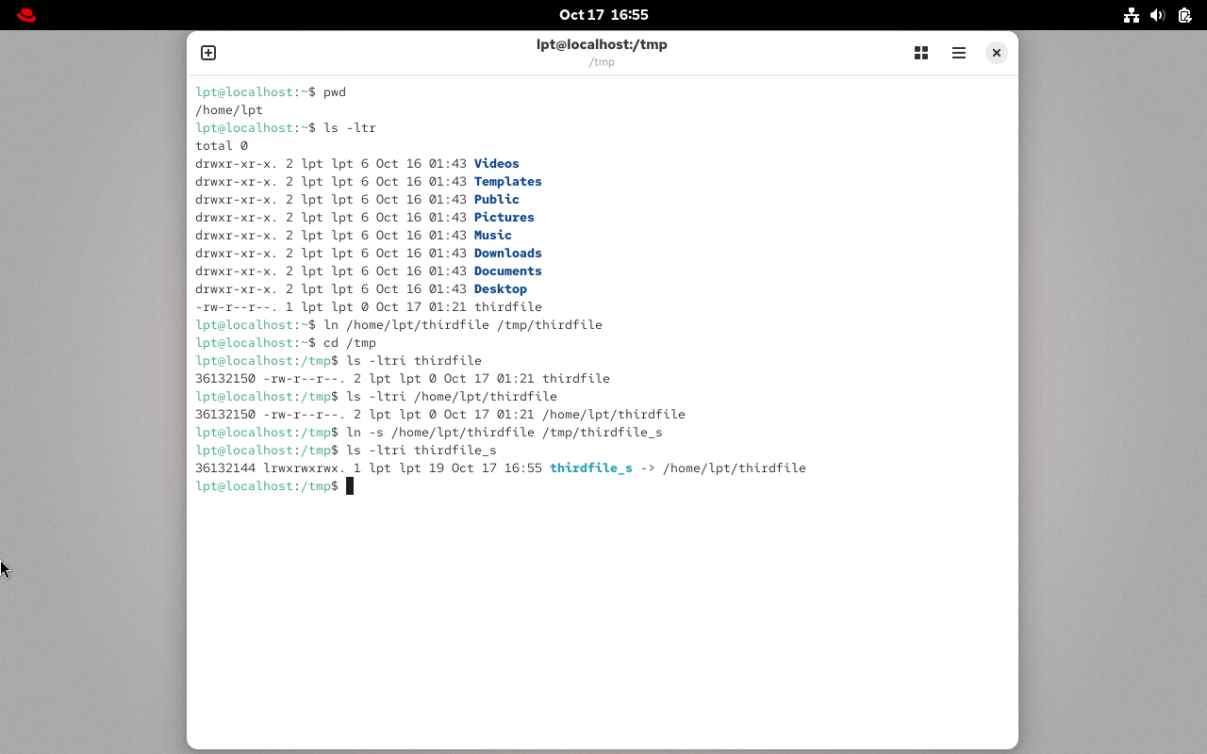Image resolution: width=1207 pixels, height=754 pixels.
Task: Click the lpt@localhost:/tmp window title
Action: coord(602,44)
